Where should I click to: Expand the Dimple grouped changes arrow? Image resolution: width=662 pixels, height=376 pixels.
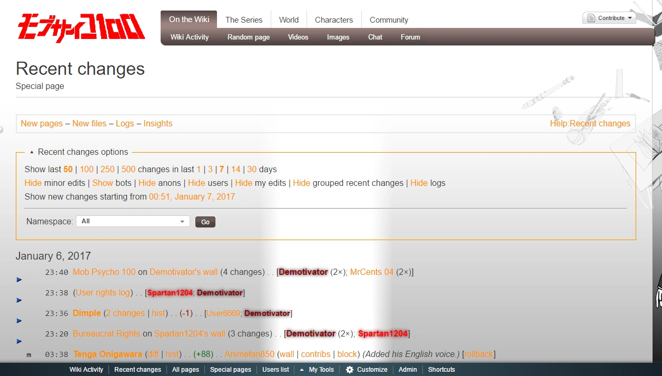19,321
